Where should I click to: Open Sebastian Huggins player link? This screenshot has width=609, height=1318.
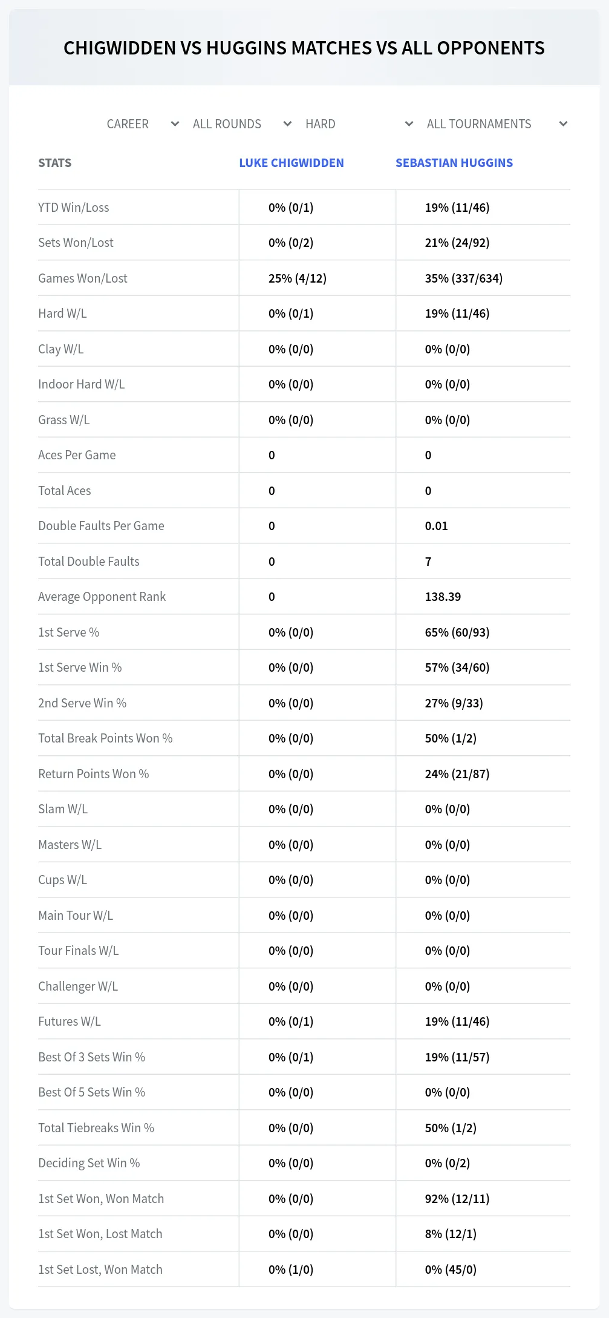[x=454, y=163]
